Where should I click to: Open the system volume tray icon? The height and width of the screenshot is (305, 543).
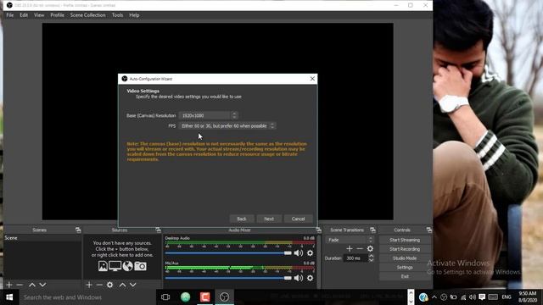[x=473, y=297]
